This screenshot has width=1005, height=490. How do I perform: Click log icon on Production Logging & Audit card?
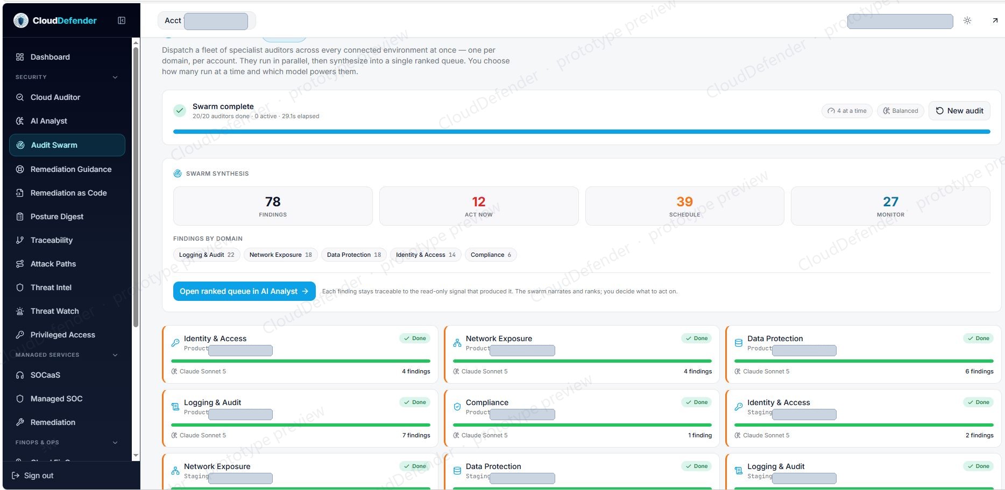click(x=175, y=407)
